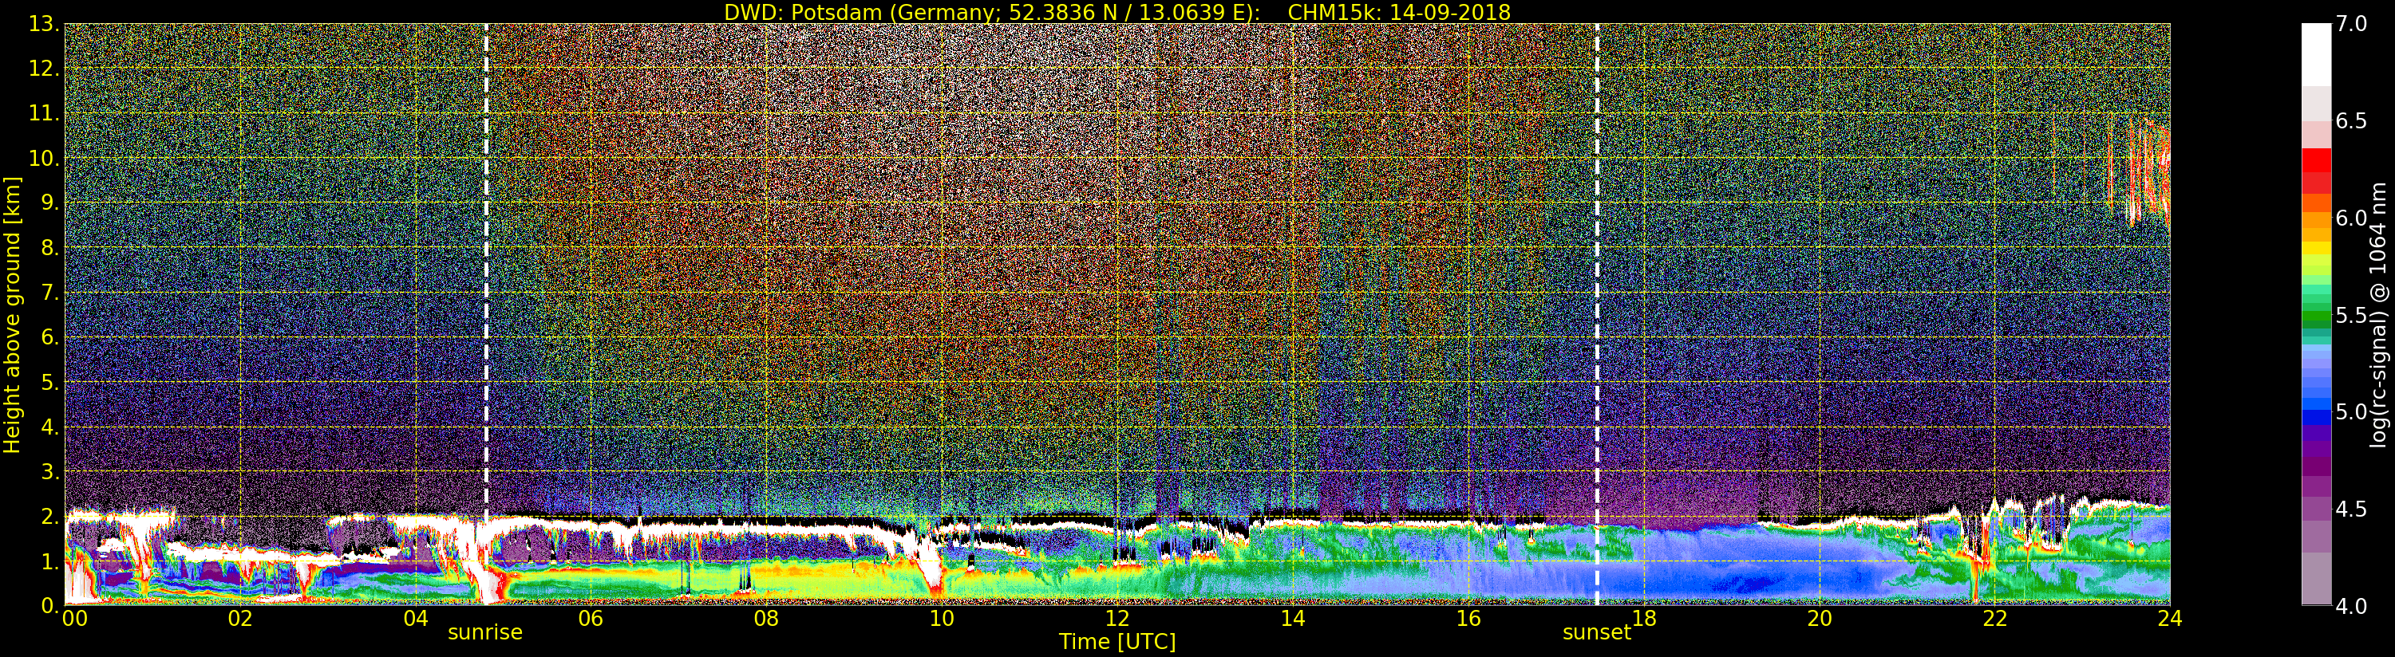This screenshot has height=657, width=2395.
Task: Click the red cirrus cloud streaks near 24 UTC
Action: click(x=2143, y=172)
